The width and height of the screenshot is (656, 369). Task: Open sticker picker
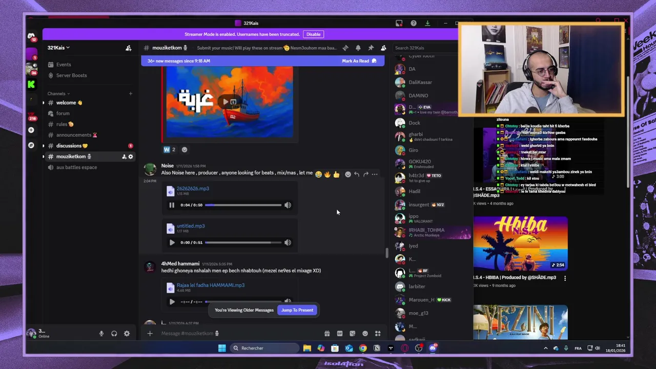click(352, 334)
